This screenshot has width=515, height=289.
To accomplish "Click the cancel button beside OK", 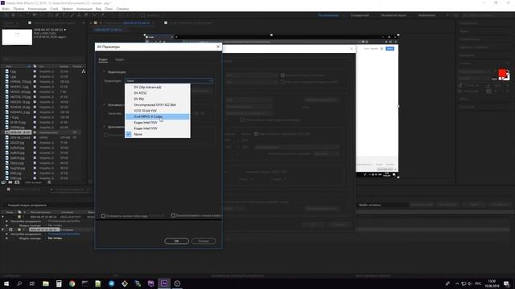I will tap(204, 241).
